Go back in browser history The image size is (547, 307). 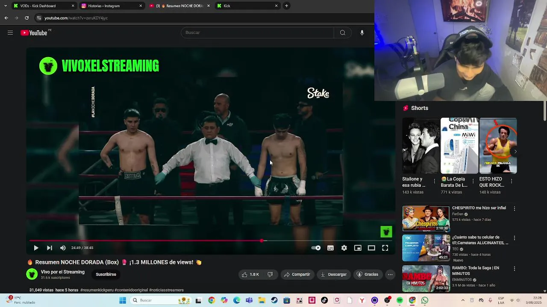[x=6, y=18]
